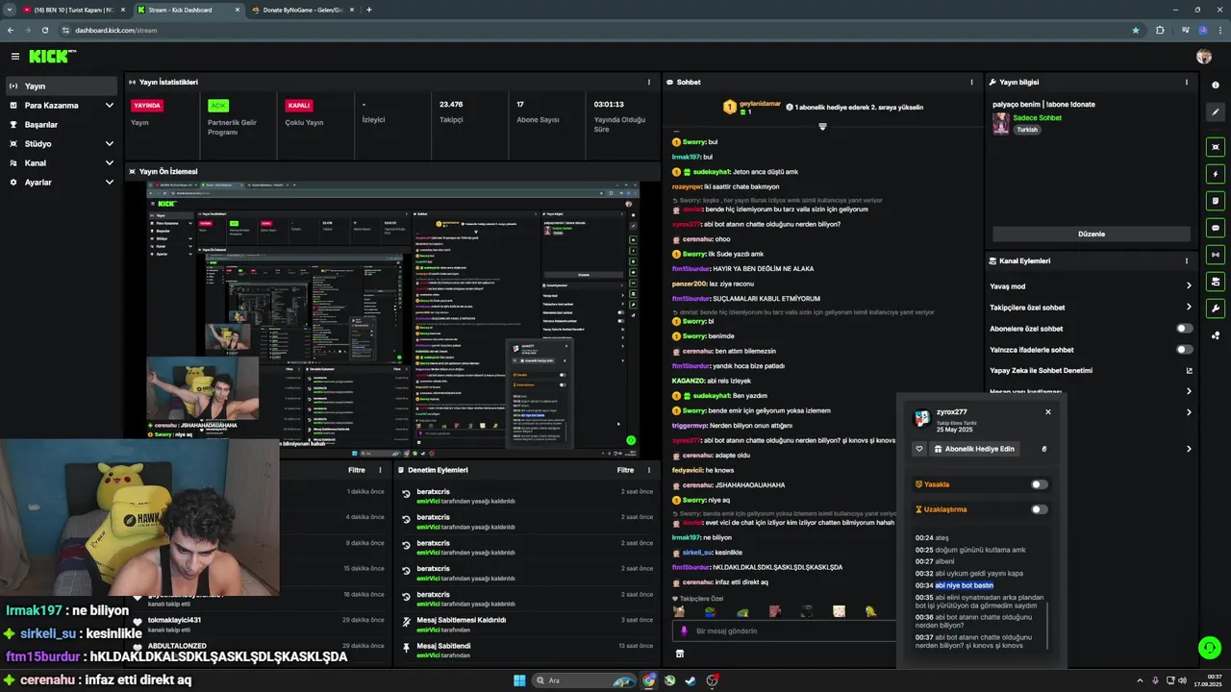Click the Düzenle button in Yayın bilgisi
The height and width of the screenshot is (692, 1231).
[x=1092, y=234]
